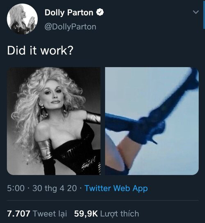The height and width of the screenshot is (223, 205).
Task: Open the Dolly Parton display name
Action: point(69,12)
